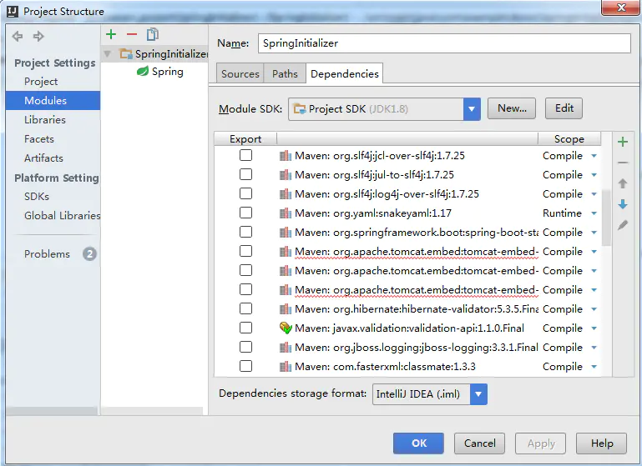Click the Problems count badge
Screen dimensions: 642x466
pyautogui.click(x=89, y=254)
